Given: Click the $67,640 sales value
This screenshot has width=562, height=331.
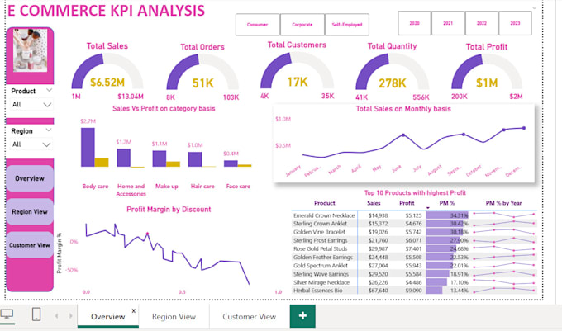Looking at the screenshot, I should point(379,291).
